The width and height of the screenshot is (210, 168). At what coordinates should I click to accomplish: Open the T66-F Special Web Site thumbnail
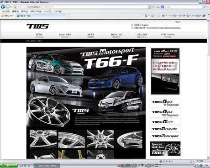[165, 148]
